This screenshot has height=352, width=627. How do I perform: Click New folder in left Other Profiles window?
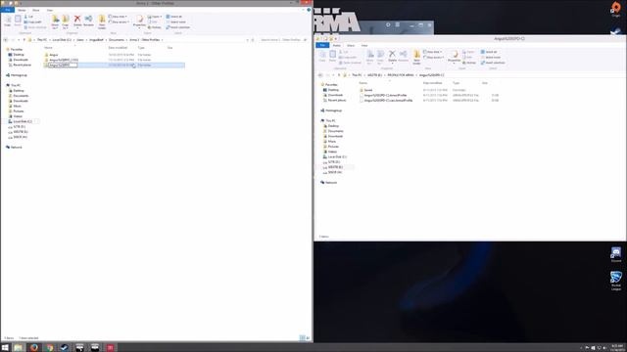click(x=102, y=22)
